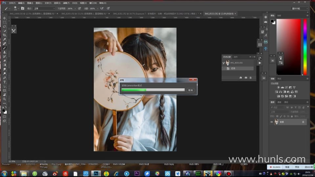315x177 pixels.
Task: Open the workspace switcher dropdown
Action: pos(300,8)
